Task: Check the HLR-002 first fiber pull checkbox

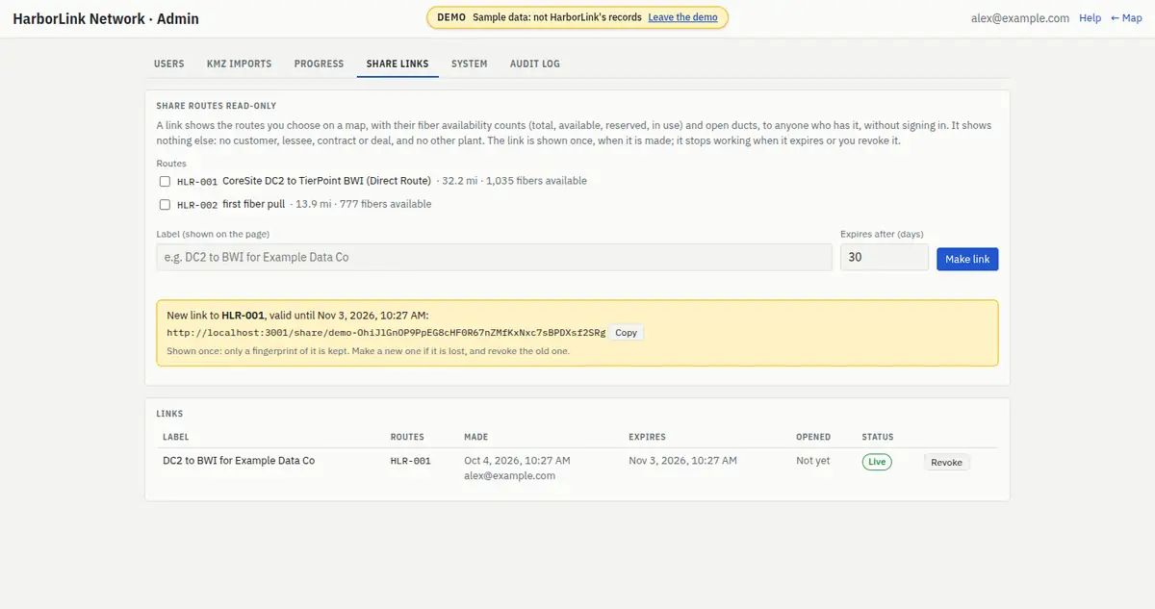Action: (165, 204)
